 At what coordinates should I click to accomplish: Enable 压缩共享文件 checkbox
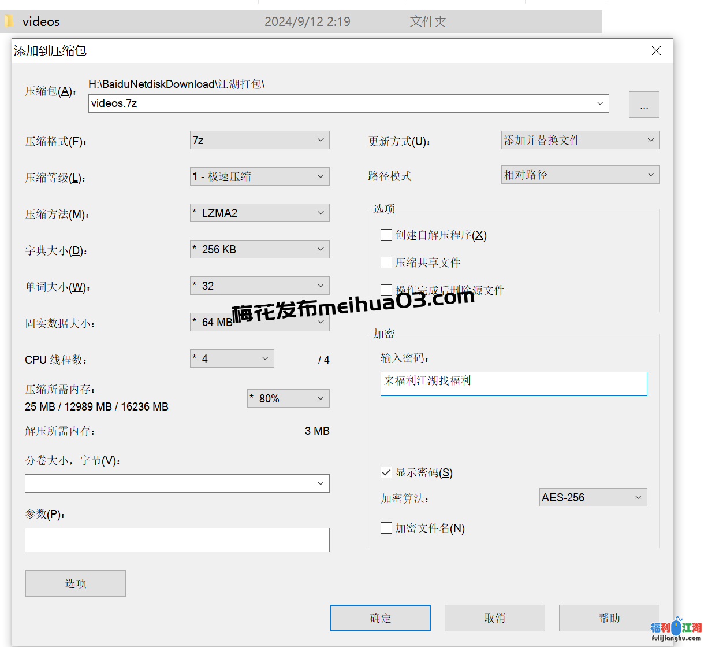pyautogui.click(x=386, y=263)
